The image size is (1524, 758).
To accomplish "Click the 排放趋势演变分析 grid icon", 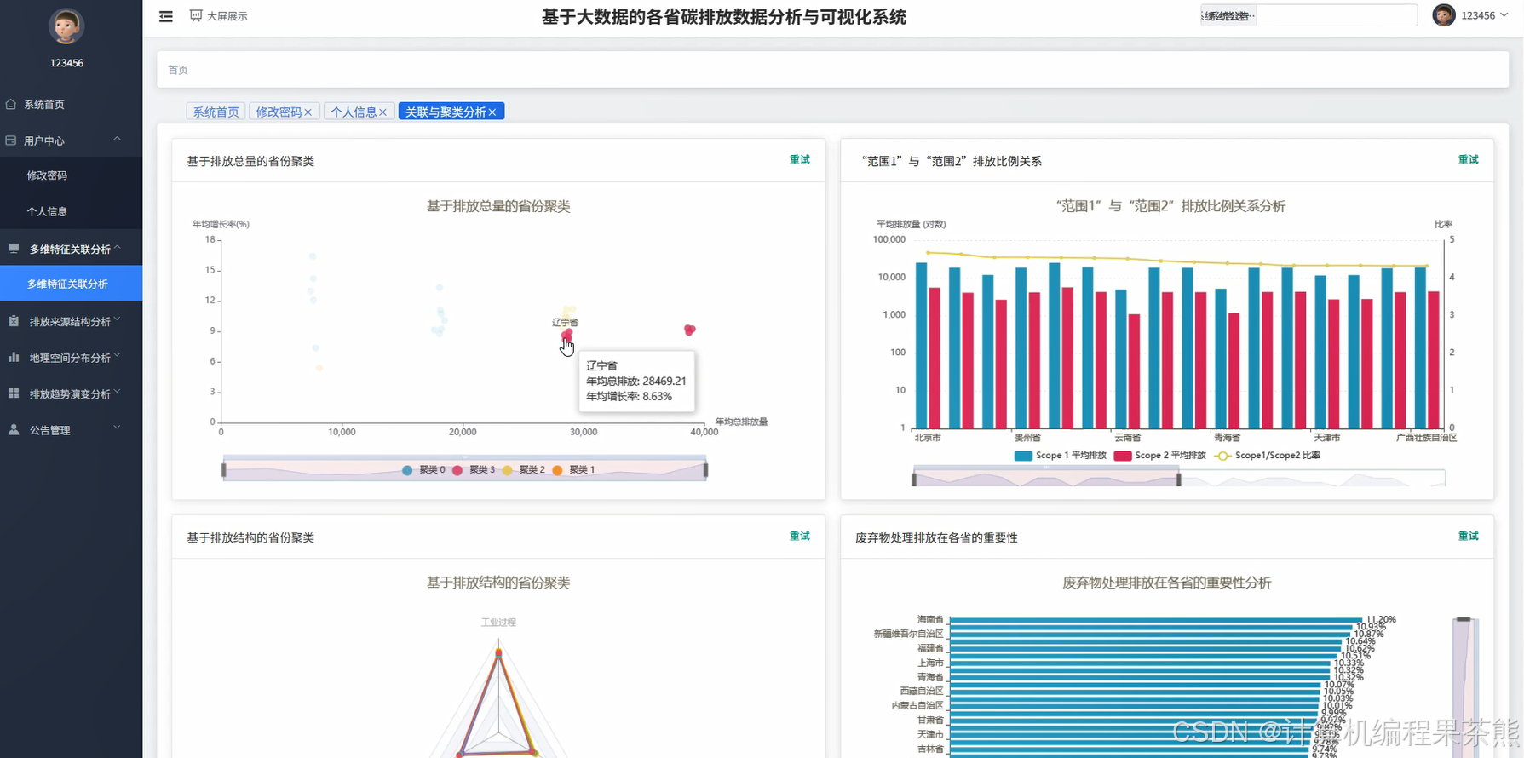I will click(14, 393).
